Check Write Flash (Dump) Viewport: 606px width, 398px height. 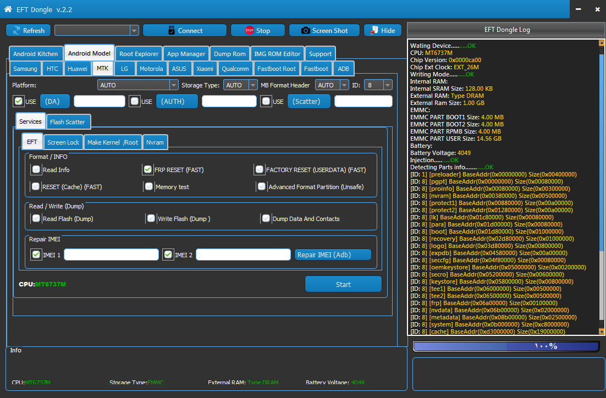151,218
